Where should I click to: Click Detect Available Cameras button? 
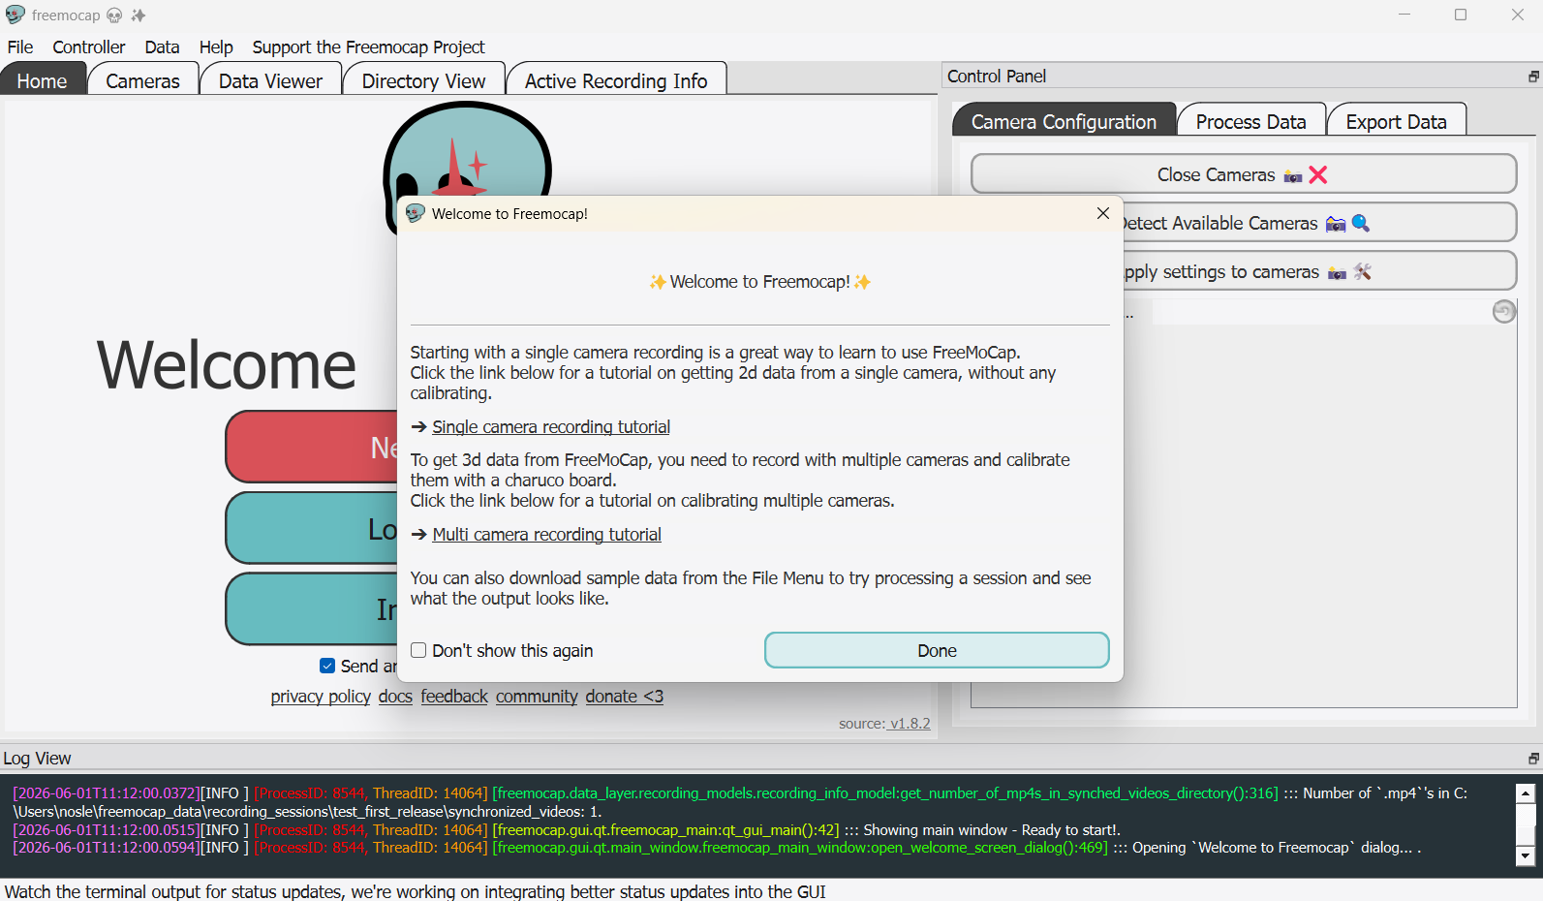[1319, 223]
